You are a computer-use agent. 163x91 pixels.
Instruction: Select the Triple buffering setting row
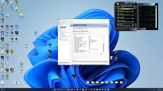(x=89, y=48)
